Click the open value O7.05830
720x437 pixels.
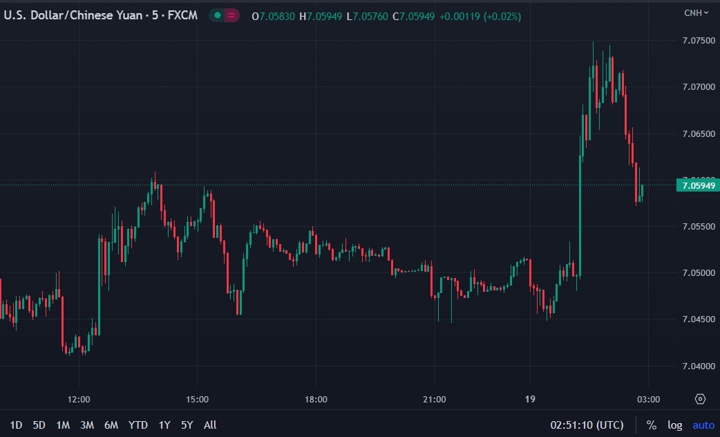(x=273, y=17)
